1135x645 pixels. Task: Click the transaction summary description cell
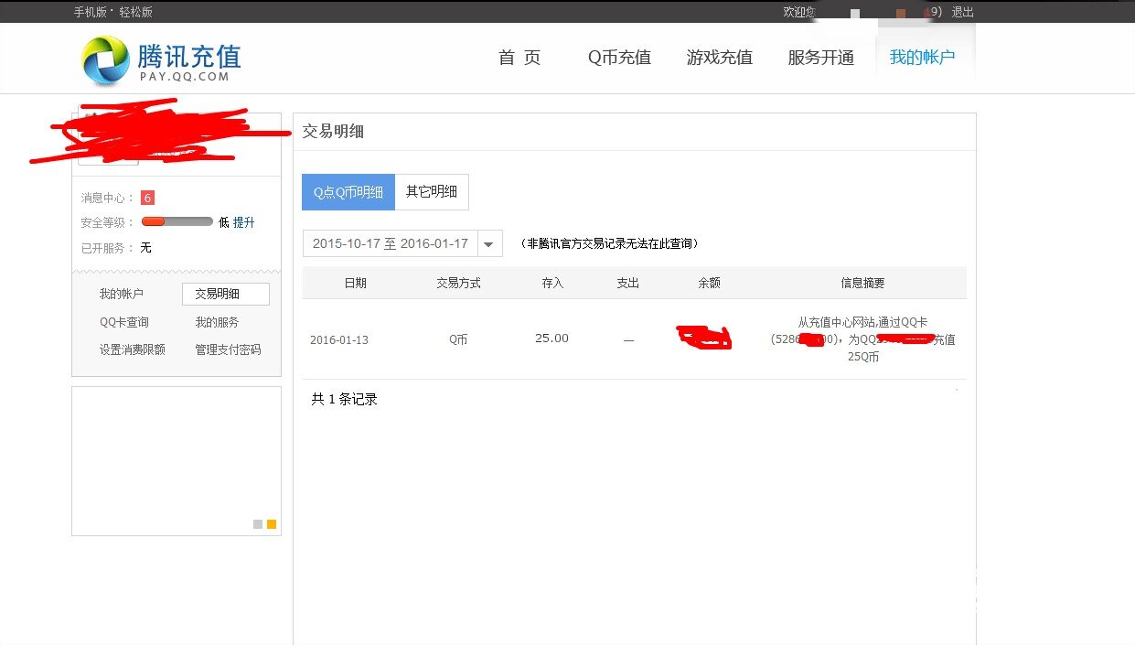[862, 339]
